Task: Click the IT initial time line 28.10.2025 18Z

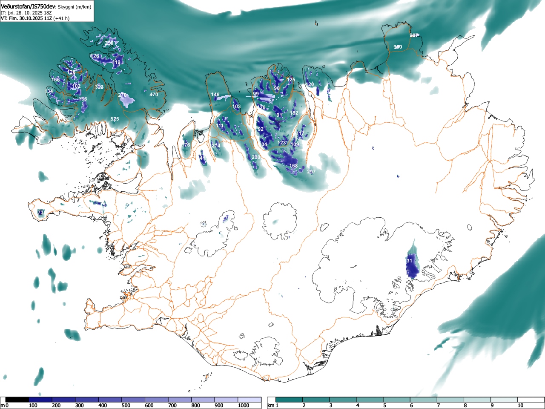Action: 26,13
